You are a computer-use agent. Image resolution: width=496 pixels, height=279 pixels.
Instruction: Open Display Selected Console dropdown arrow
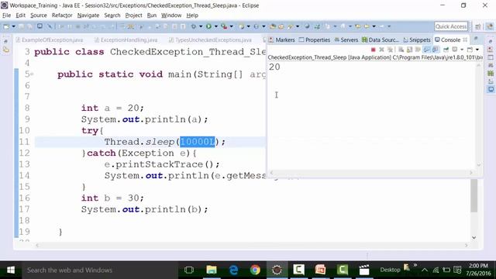[462, 50]
